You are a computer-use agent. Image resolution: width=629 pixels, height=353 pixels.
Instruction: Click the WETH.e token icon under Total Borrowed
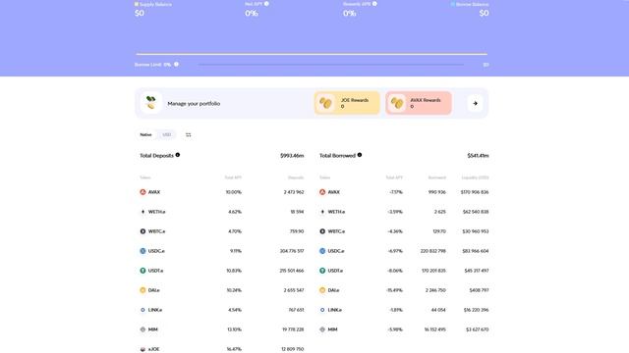[x=322, y=212]
